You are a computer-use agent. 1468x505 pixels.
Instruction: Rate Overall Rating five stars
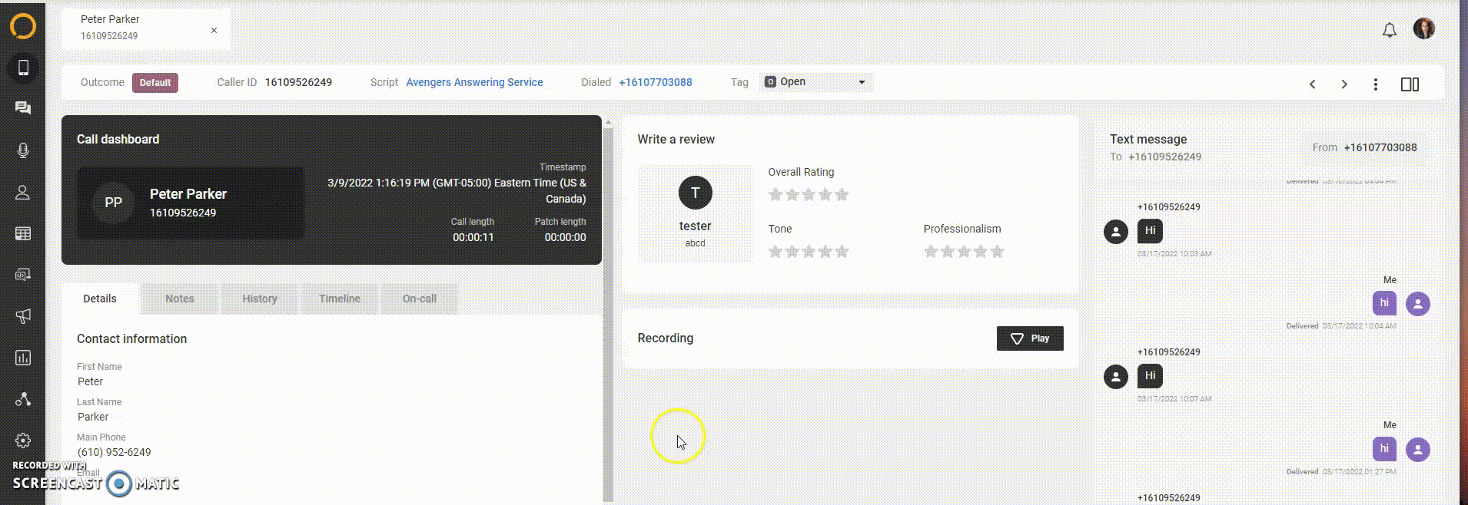click(x=842, y=195)
